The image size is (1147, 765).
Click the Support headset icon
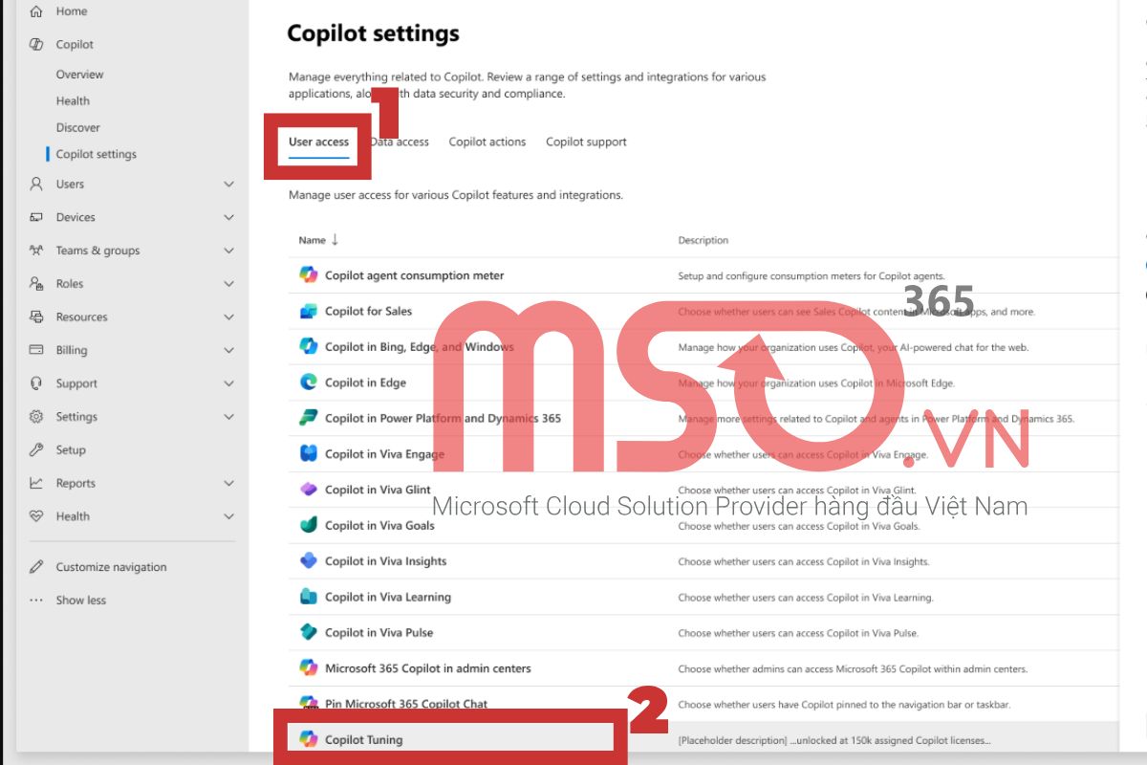point(36,383)
